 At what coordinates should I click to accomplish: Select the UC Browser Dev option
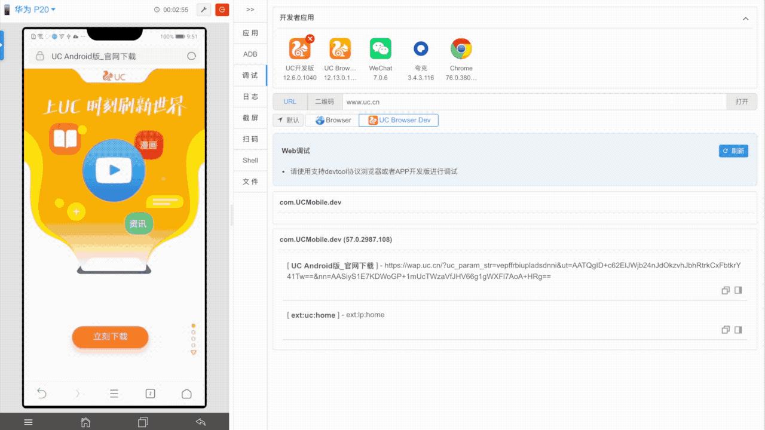(399, 120)
